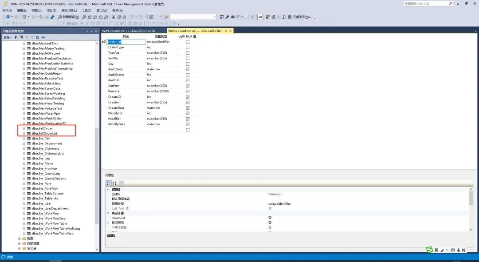
Task: Toggle Allow Null for the OrderType column
Action: pyautogui.click(x=188, y=48)
